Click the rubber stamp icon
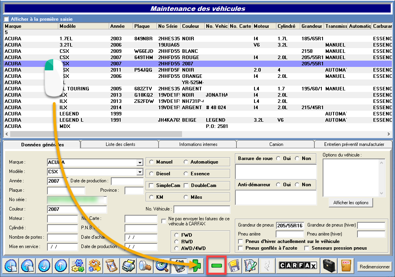Viewport: 395px width, 277px height. [145, 265]
